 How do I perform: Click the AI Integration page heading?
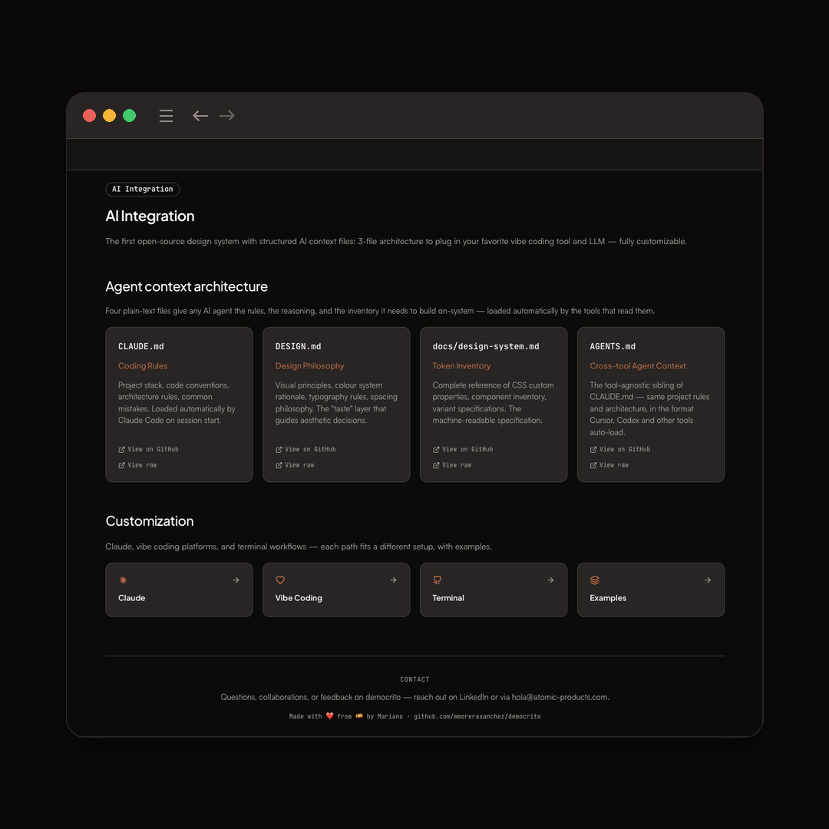point(150,216)
